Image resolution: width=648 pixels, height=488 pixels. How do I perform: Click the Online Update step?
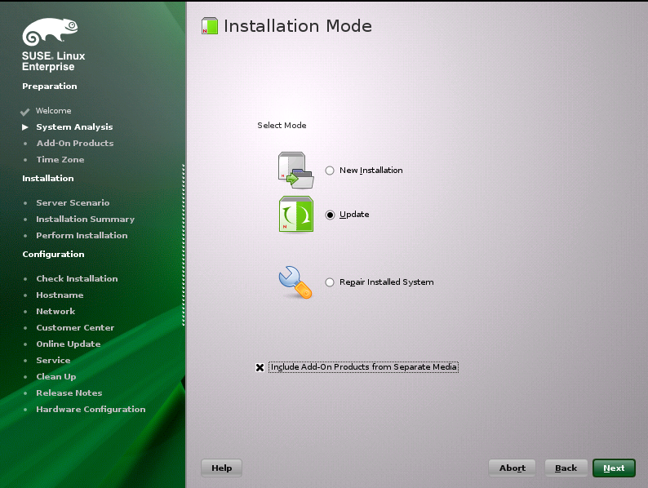click(x=69, y=344)
